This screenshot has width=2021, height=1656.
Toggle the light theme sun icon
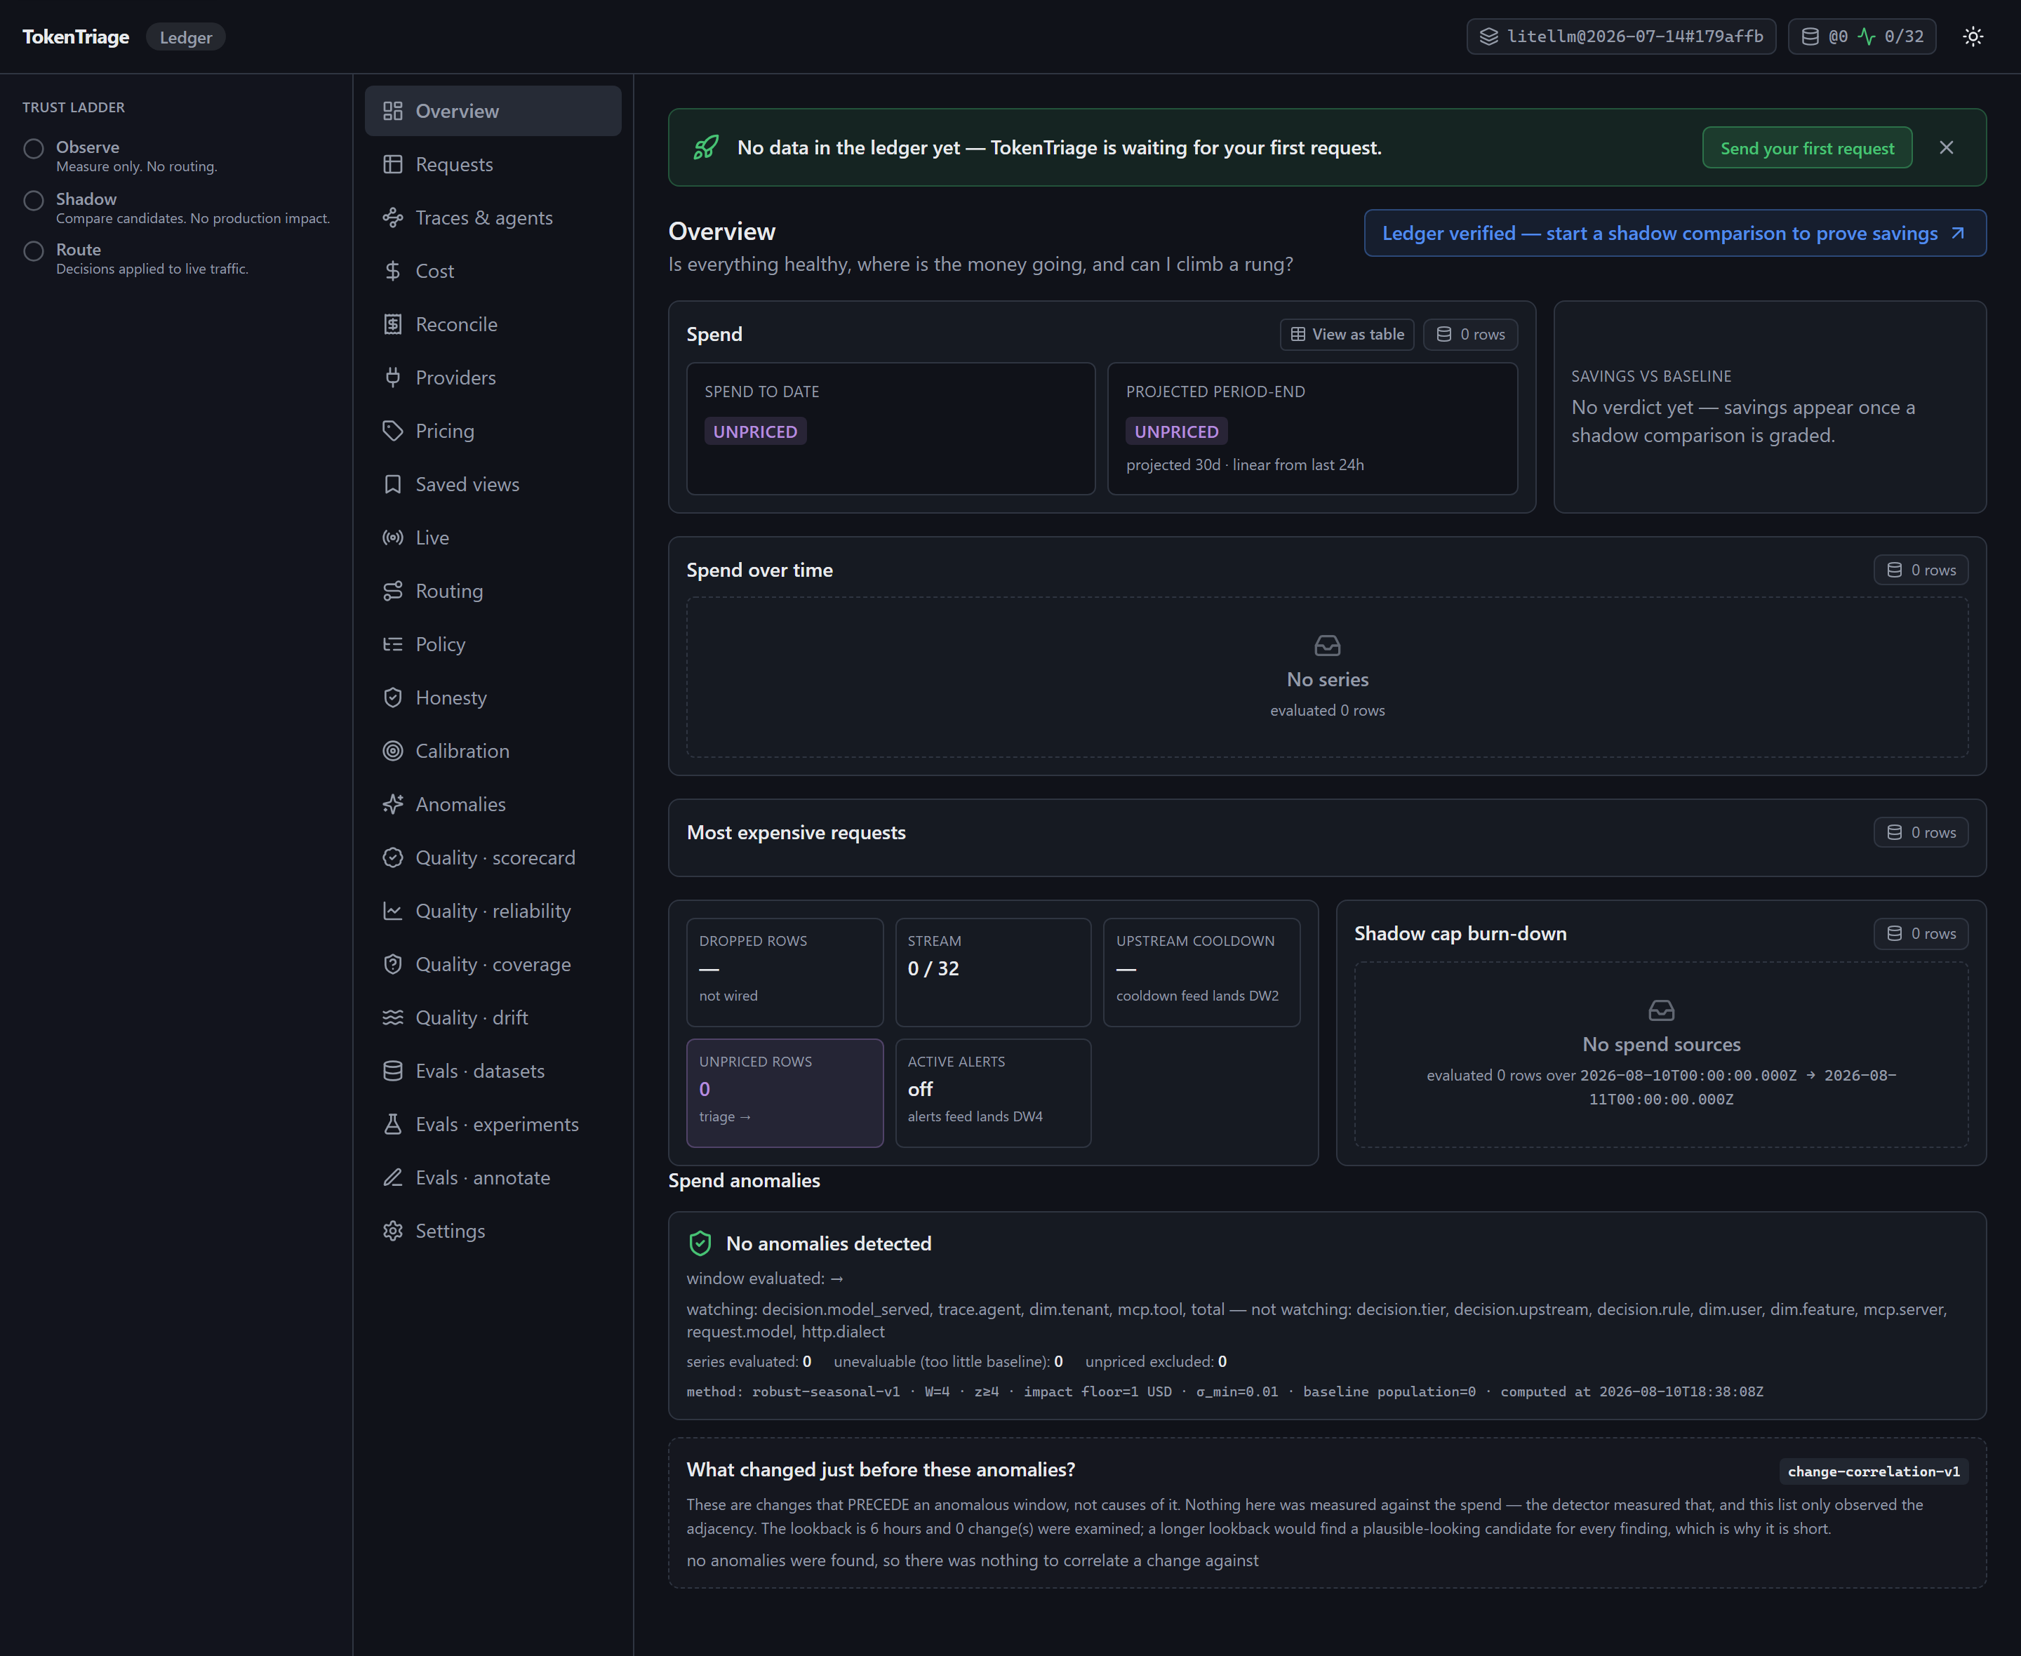click(1973, 36)
